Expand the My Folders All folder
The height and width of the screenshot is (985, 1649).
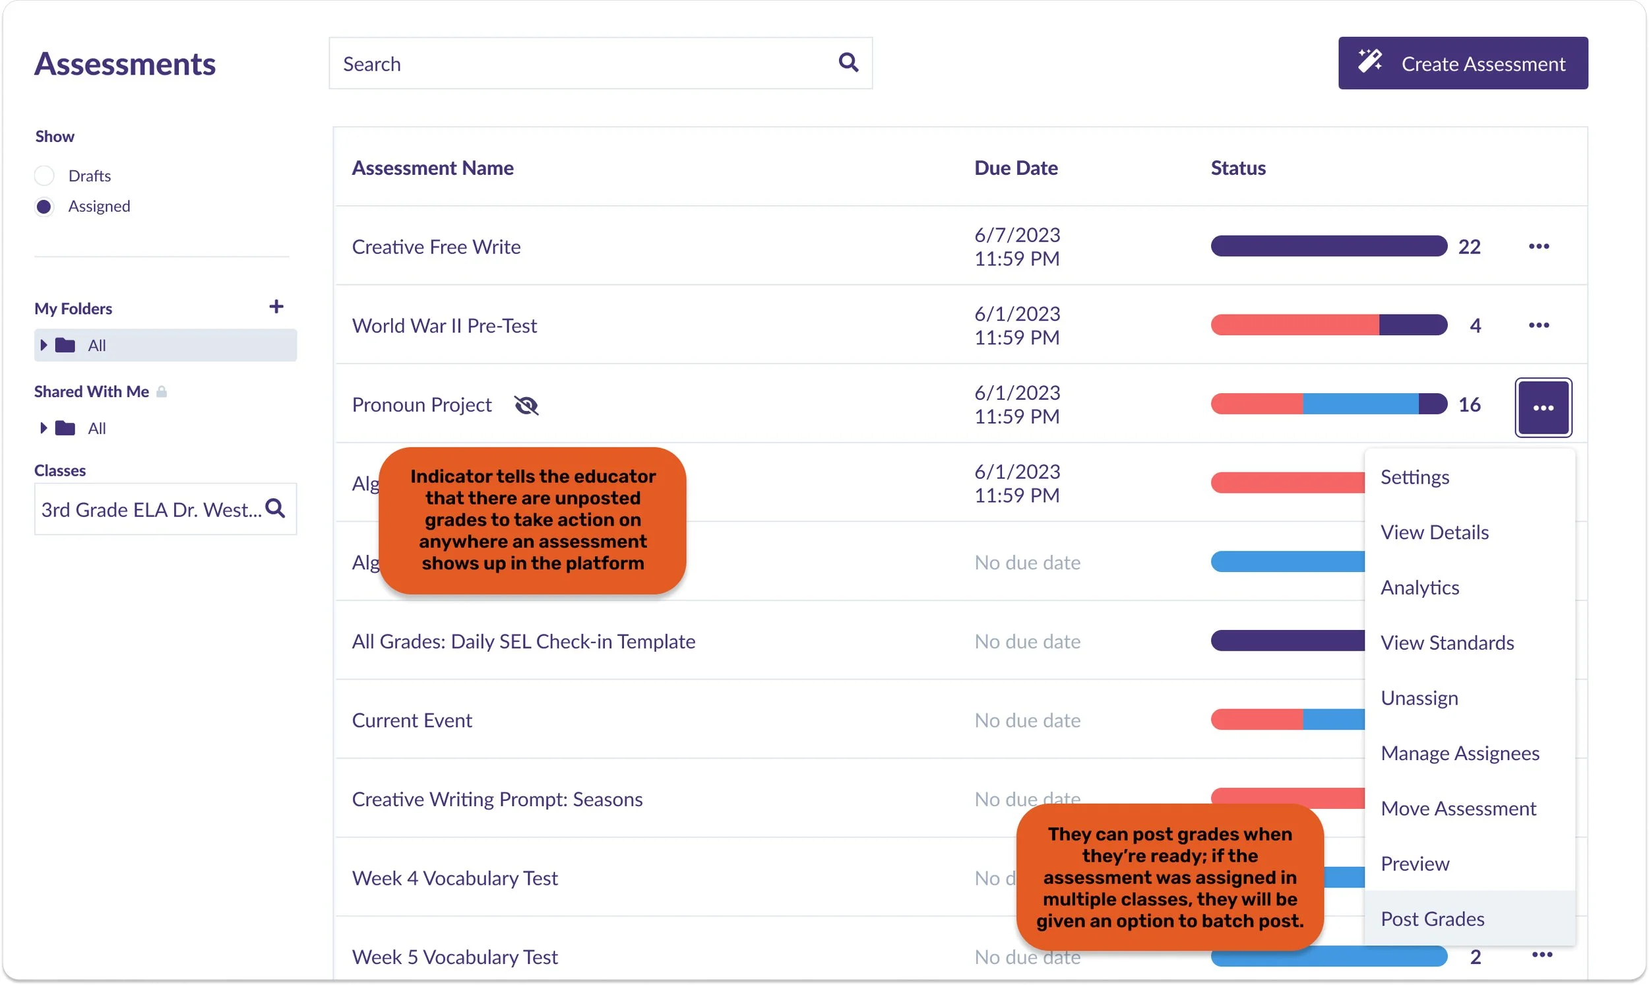[44, 345]
